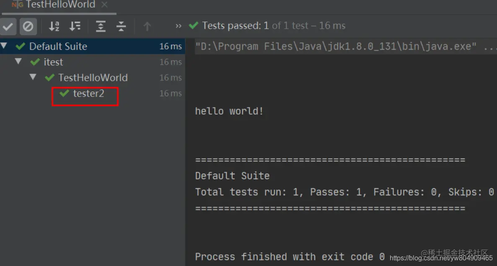Click the Previous Failed Test up arrow
This screenshot has width=497, height=266.
(x=147, y=26)
